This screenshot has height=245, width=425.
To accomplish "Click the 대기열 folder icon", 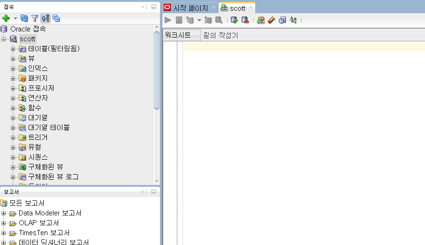I will pos(23,118).
